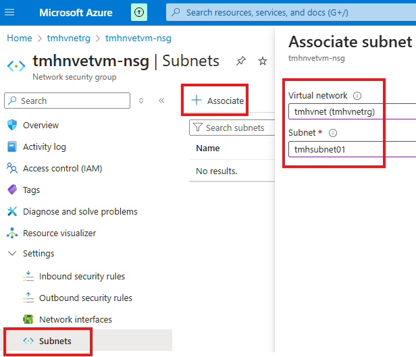This screenshot has height=357, width=416.
Task: Pin the tmhnvetvm-nsg blade
Action: pyautogui.click(x=241, y=61)
